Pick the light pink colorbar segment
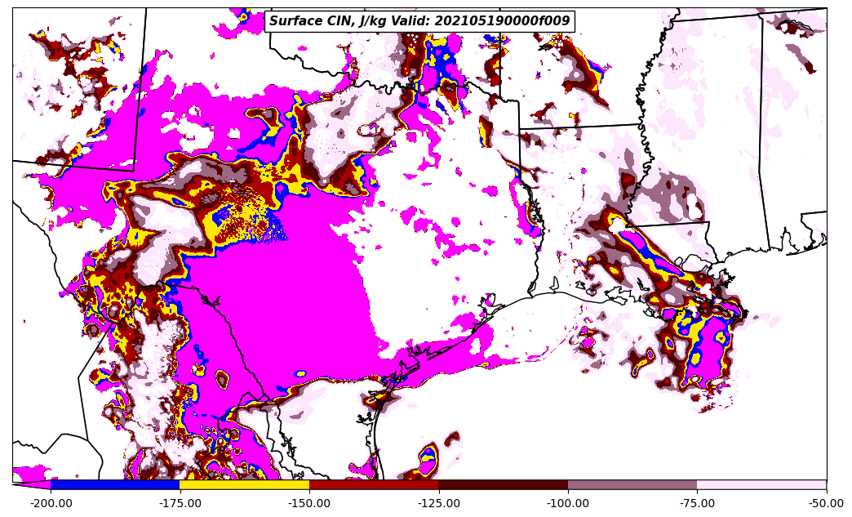Image resolution: width=852 pixels, height=517 pixels. pyautogui.click(x=761, y=484)
